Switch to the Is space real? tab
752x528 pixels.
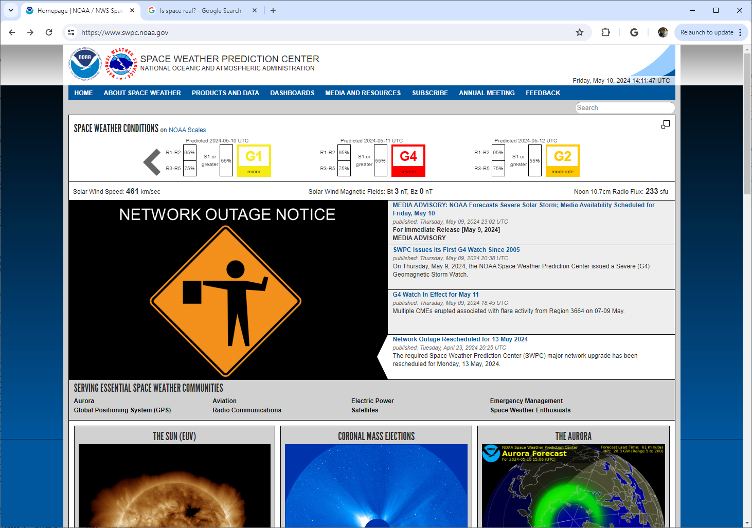(x=201, y=10)
